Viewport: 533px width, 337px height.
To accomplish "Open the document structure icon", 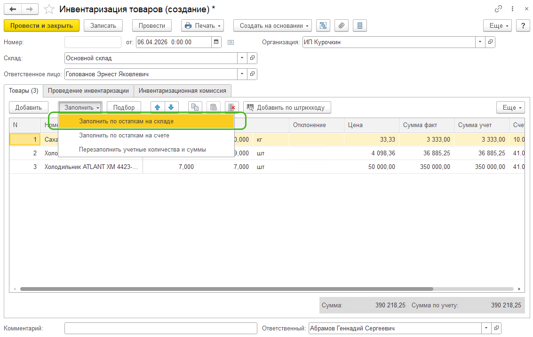I will (323, 25).
